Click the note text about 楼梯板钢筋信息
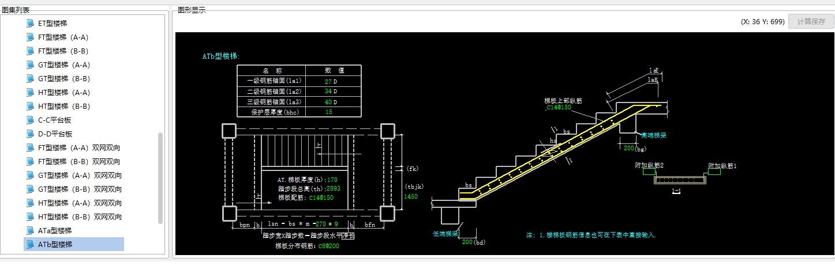 591,235
